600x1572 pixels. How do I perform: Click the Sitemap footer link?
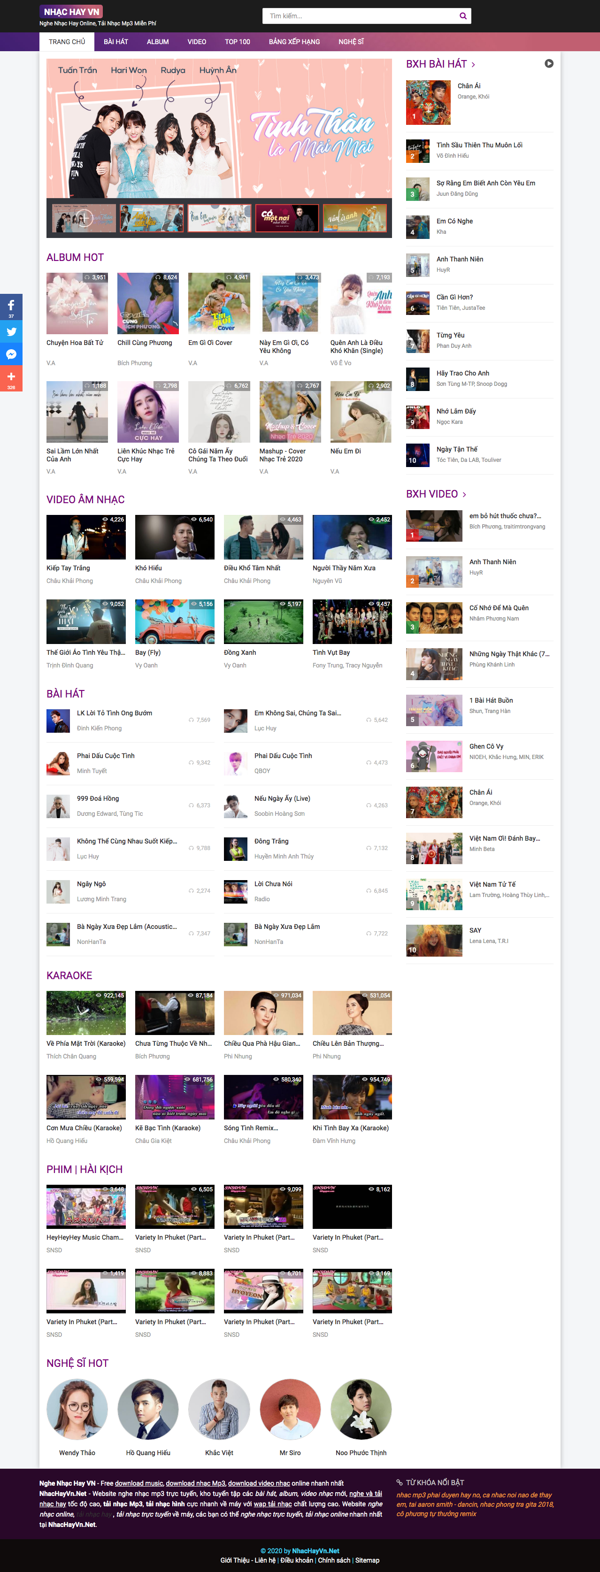(x=367, y=1560)
